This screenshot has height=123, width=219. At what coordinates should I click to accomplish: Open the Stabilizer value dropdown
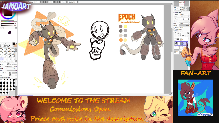[x=77, y=2]
